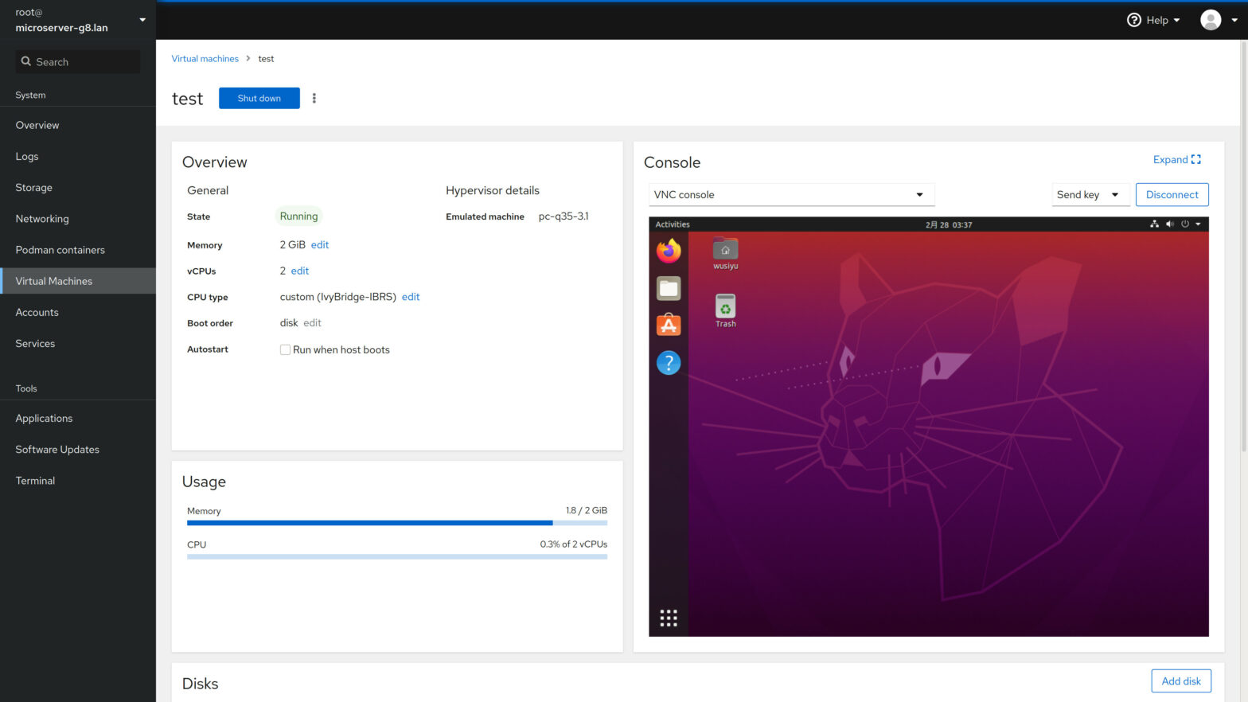This screenshot has width=1248, height=702.
Task: Enable Run when host boots checkbox
Action: coord(285,349)
